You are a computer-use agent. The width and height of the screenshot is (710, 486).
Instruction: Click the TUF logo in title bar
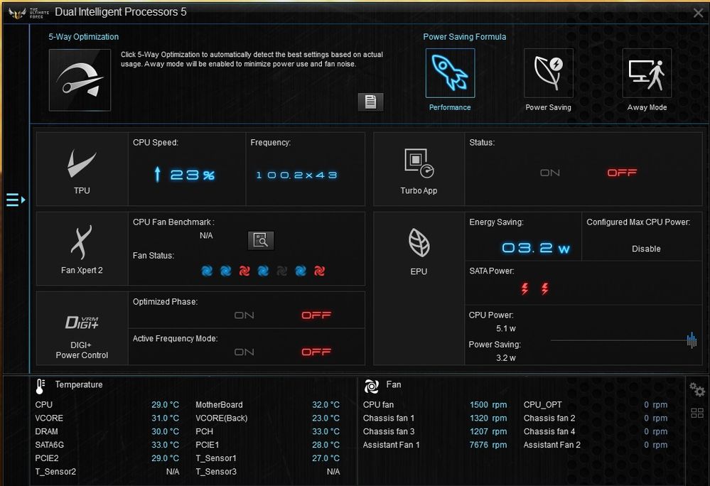[x=17, y=13]
